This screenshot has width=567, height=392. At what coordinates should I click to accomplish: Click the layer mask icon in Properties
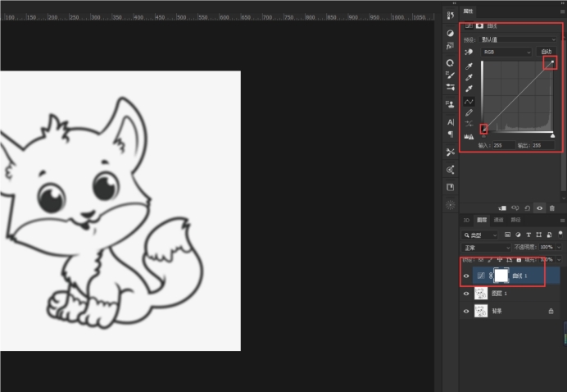pyautogui.click(x=479, y=25)
